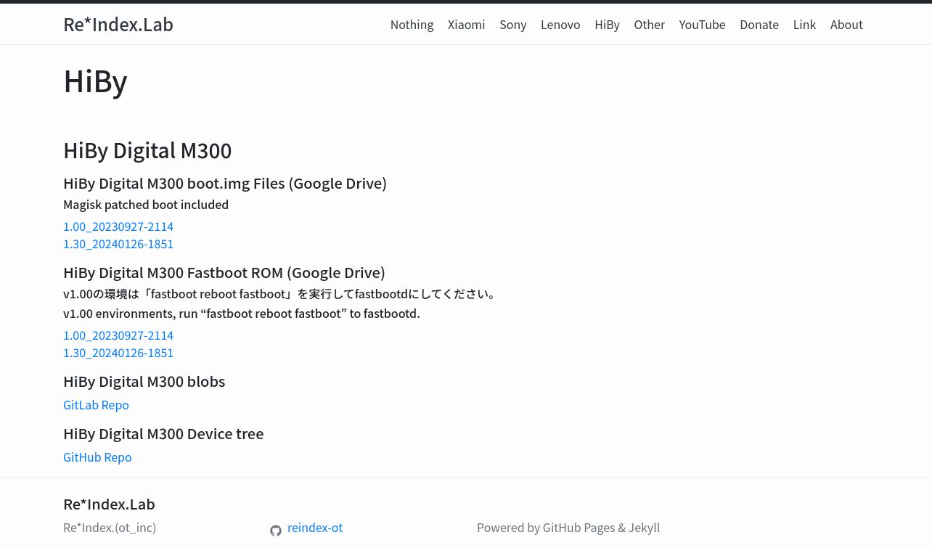
Task: Click the Link nav item
Action: [x=804, y=25]
